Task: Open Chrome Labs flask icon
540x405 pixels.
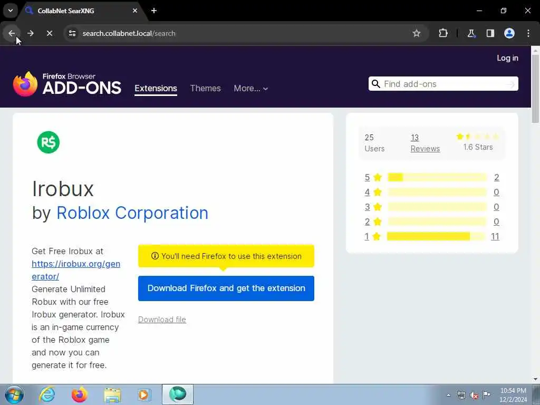Action: [471, 33]
